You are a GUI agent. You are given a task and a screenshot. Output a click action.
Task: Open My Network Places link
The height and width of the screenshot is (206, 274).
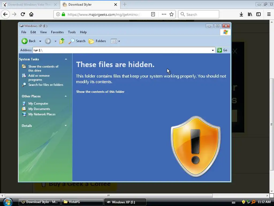(x=42, y=114)
